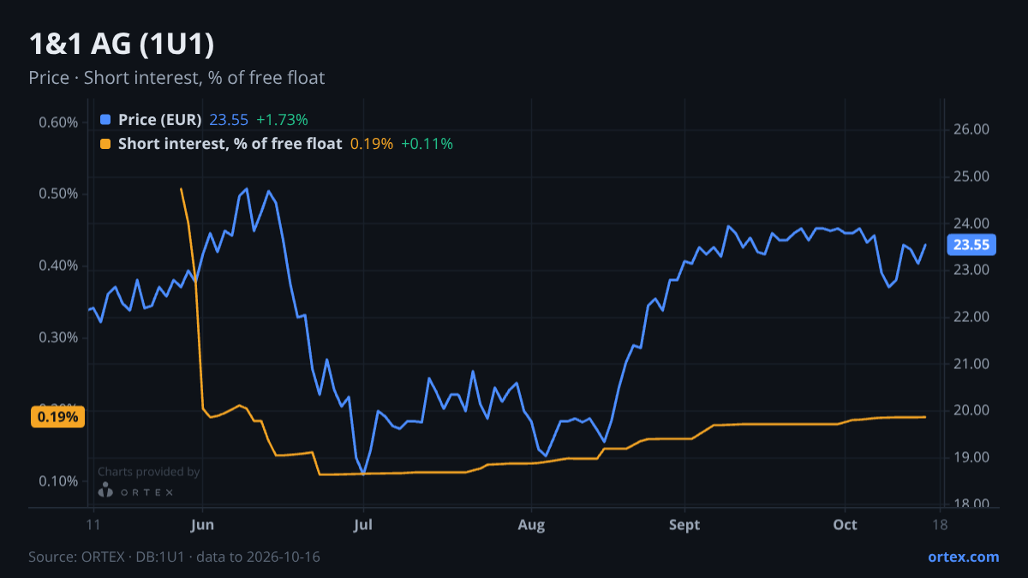
Task: Click the 11 date label on the x-axis
Action: point(94,525)
